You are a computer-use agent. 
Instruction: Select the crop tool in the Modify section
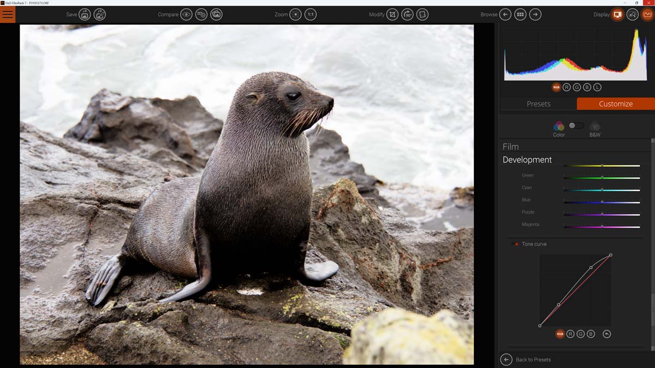393,14
